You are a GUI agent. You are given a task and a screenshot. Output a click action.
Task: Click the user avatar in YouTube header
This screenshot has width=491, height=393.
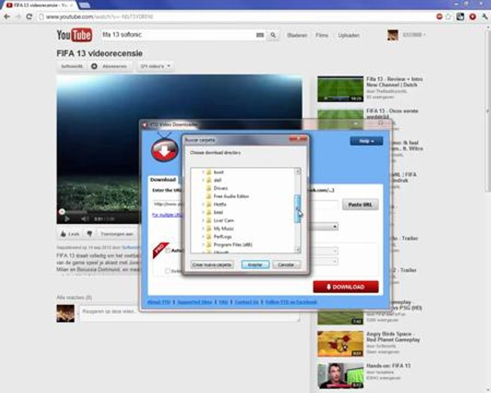[x=393, y=35]
